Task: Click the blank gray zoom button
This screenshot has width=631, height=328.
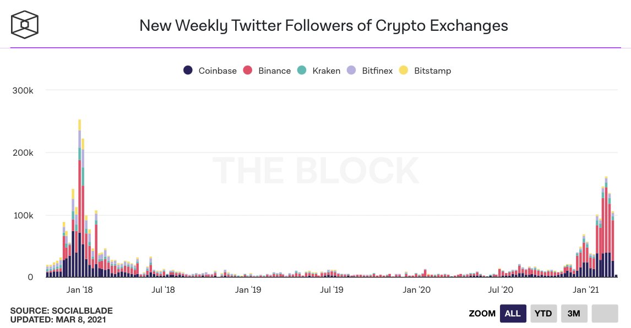Action: pyautogui.click(x=605, y=313)
